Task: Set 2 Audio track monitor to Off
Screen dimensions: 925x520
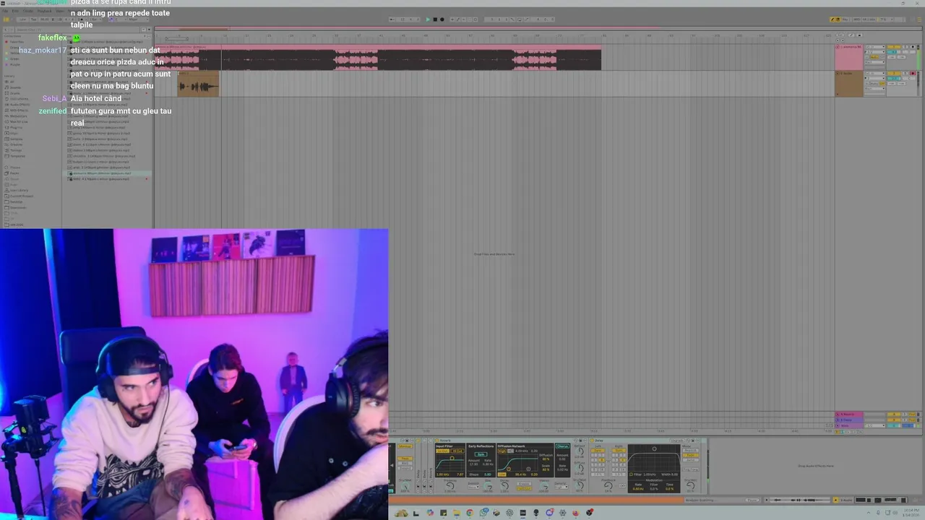Action: pyautogui.click(x=882, y=83)
